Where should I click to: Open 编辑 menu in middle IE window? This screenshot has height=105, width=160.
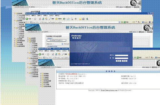click(x=34, y=15)
